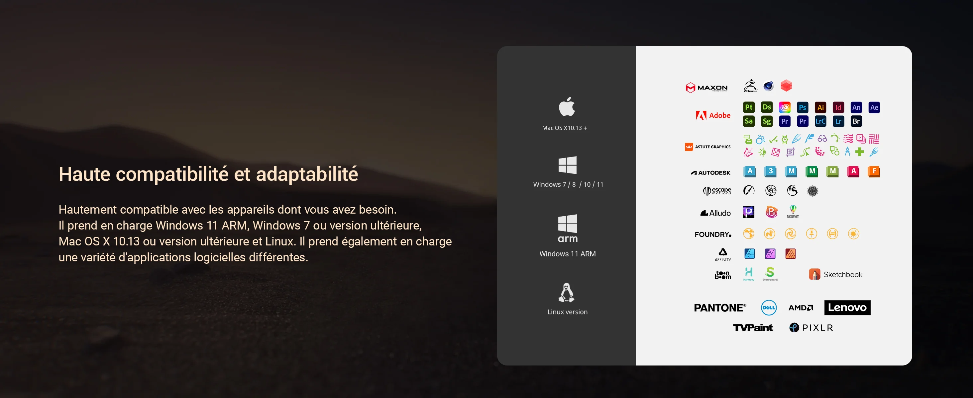Click the Astute Graphics purple glasses icon

822,139
